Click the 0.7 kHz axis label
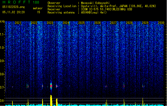This screenshot has height=106, width=167. [2, 87]
